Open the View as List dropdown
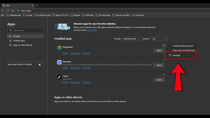 coord(159,39)
